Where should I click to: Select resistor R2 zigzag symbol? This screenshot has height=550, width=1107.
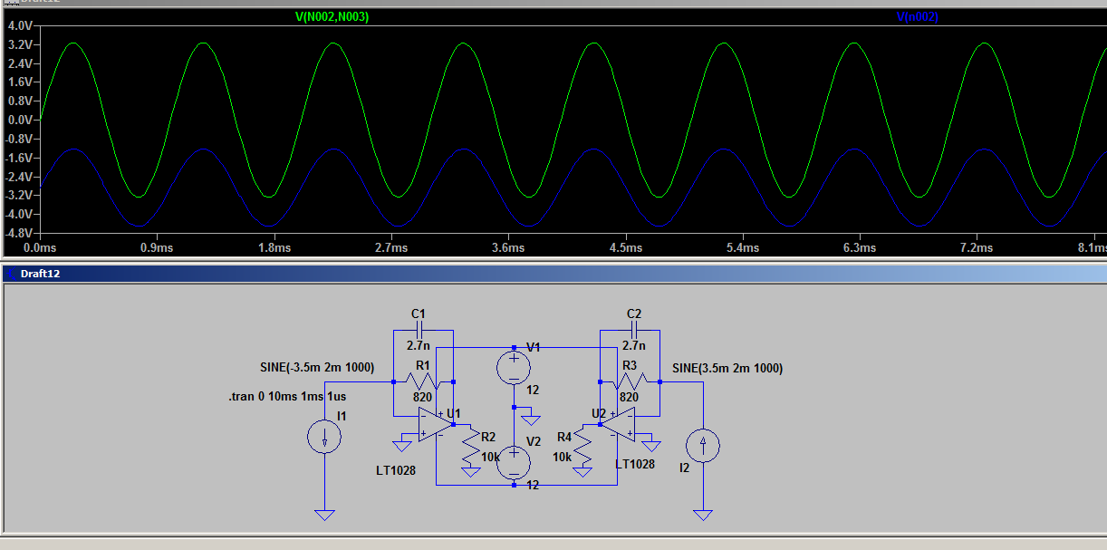(470, 445)
